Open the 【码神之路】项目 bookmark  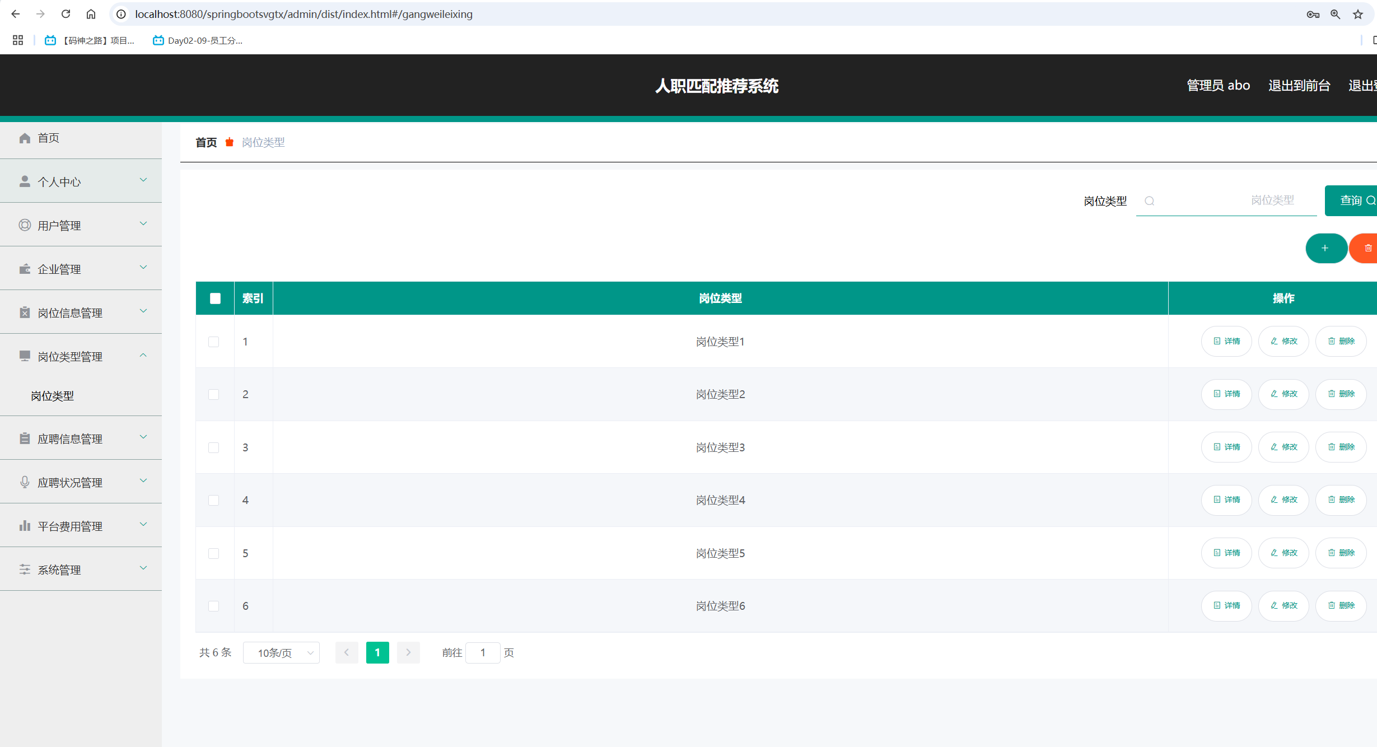[x=90, y=40]
